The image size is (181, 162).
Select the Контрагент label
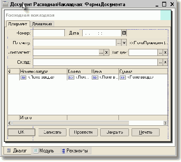pyautogui.click(x=19, y=52)
